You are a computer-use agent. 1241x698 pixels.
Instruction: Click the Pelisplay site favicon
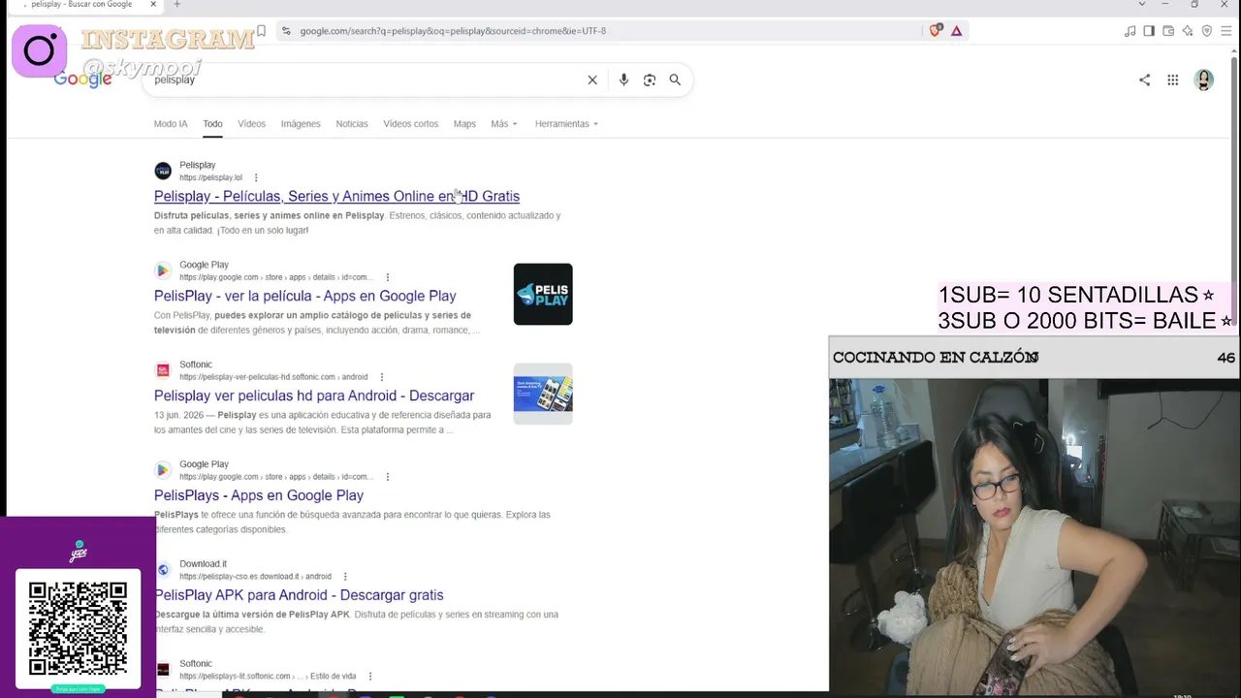[163, 171]
